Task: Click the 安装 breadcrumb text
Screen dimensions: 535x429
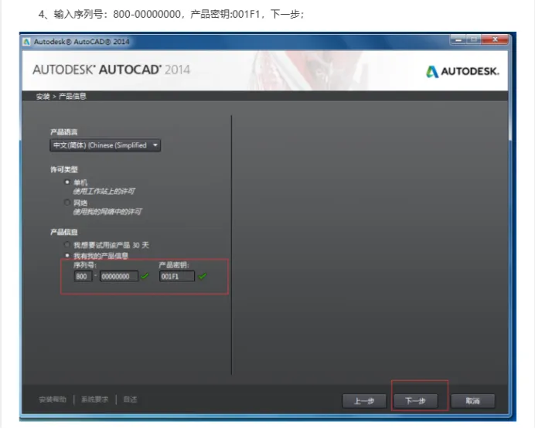Action: point(43,97)
